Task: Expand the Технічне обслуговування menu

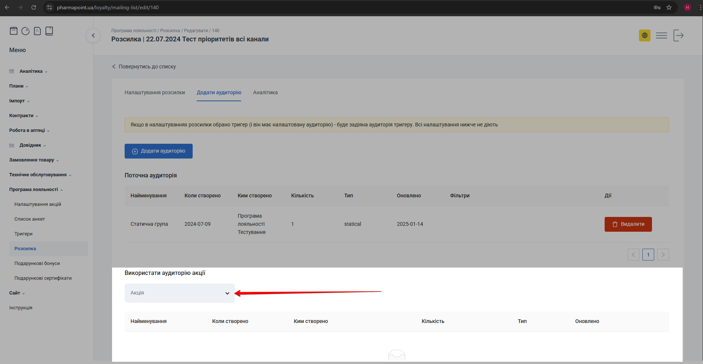Action: pos(40,175)
